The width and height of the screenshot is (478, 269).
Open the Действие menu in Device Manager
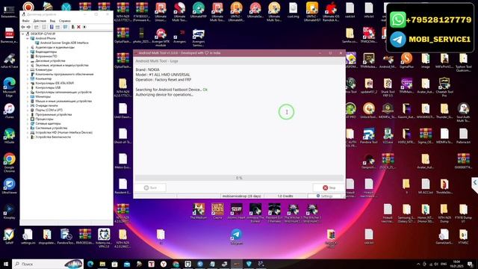pos(40,21)
